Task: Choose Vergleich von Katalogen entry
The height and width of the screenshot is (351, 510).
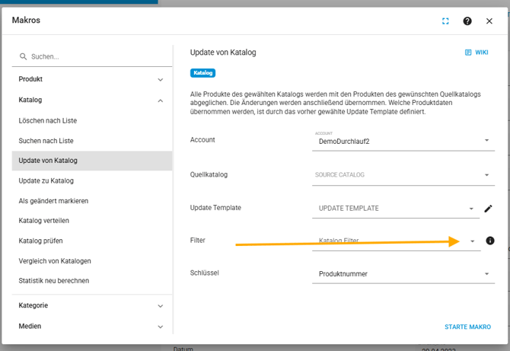Action: tap(55, 261)
